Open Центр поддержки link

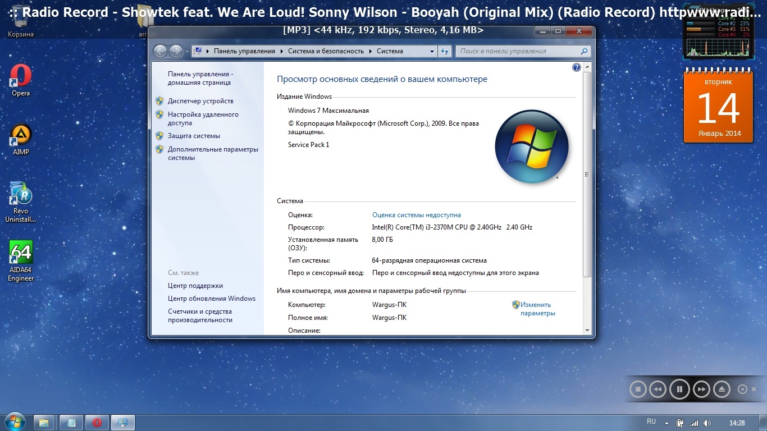[x=195, y=286]
